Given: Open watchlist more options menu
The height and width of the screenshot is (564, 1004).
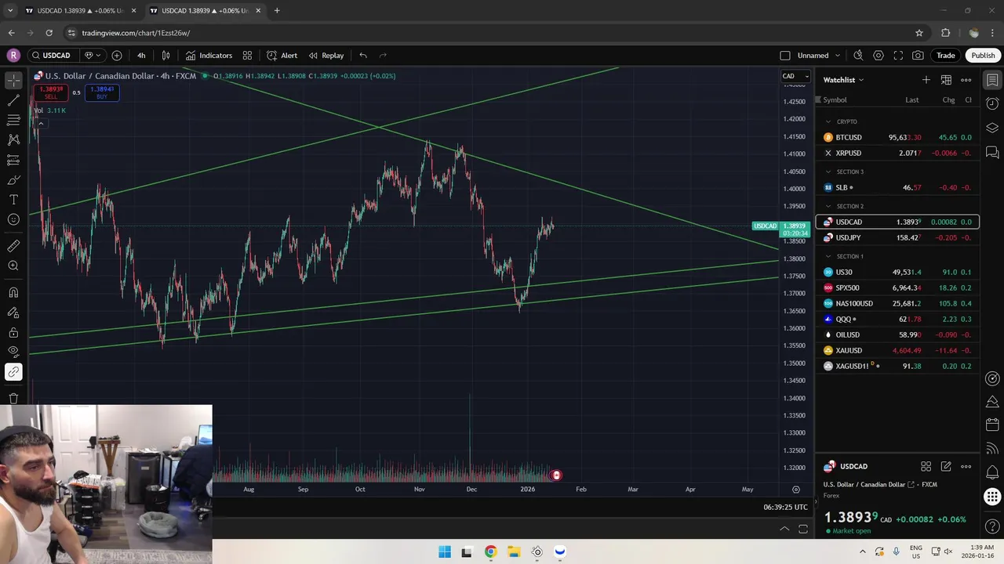Looking at the screenshot, I should pos(966,80).
